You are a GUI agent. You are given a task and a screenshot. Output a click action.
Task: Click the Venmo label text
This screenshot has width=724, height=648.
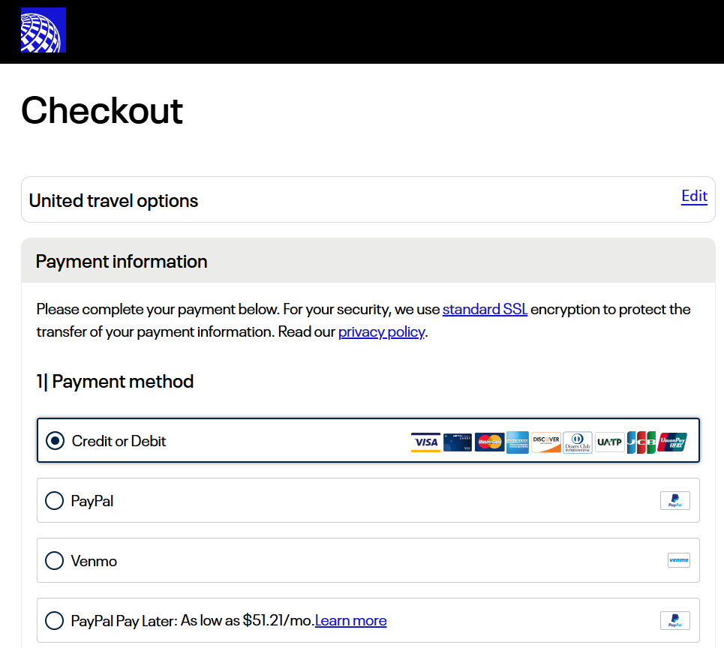(94, 561)
